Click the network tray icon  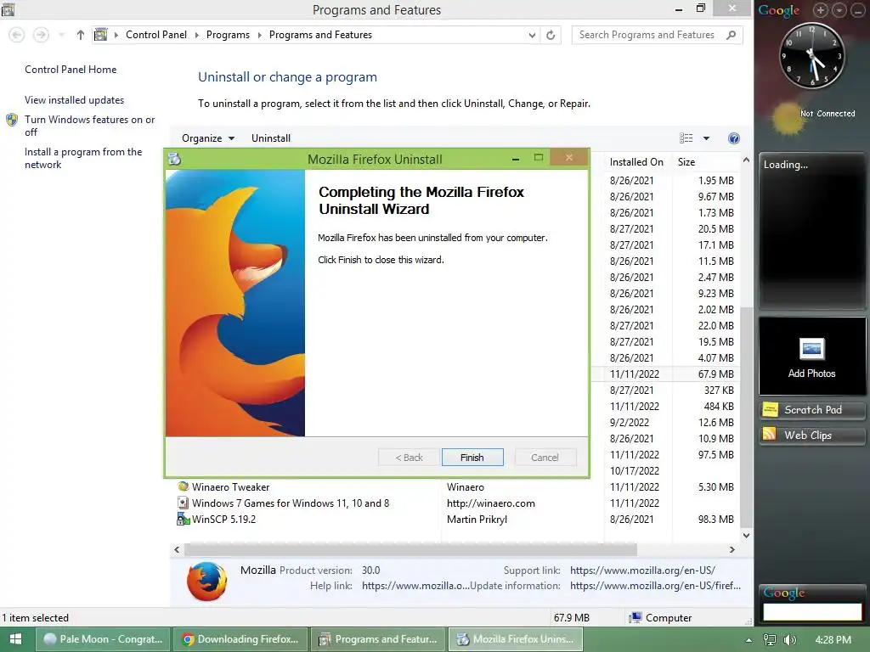pyautogui.click(x=770, y=639)
